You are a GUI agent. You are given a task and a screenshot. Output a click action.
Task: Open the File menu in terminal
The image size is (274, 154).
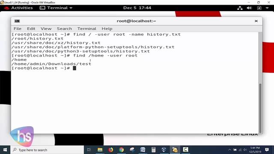click(x=18, y=29)
